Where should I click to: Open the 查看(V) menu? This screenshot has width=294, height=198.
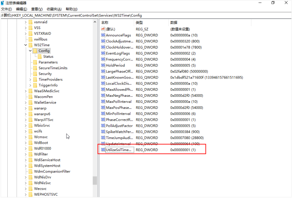[x=37, y=9]
